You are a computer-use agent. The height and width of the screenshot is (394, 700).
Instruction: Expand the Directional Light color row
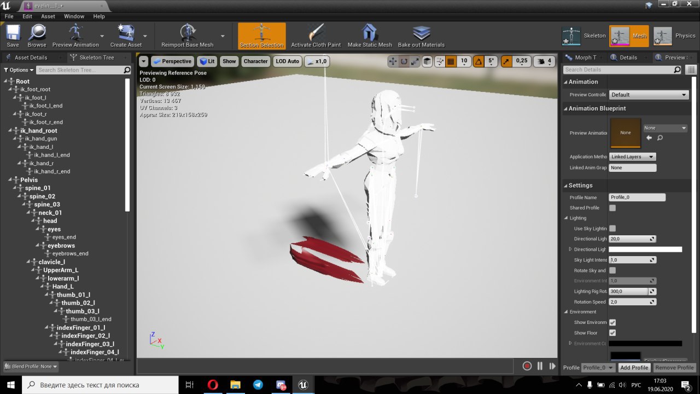pyautogui.click(x=570, y=250)
